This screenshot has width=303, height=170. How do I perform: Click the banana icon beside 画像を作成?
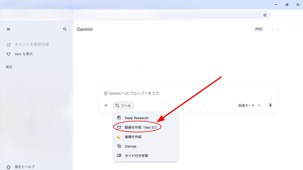(119, 137)
